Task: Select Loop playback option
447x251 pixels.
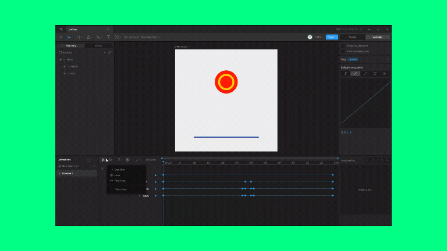Action: click(x=117, y=175)
